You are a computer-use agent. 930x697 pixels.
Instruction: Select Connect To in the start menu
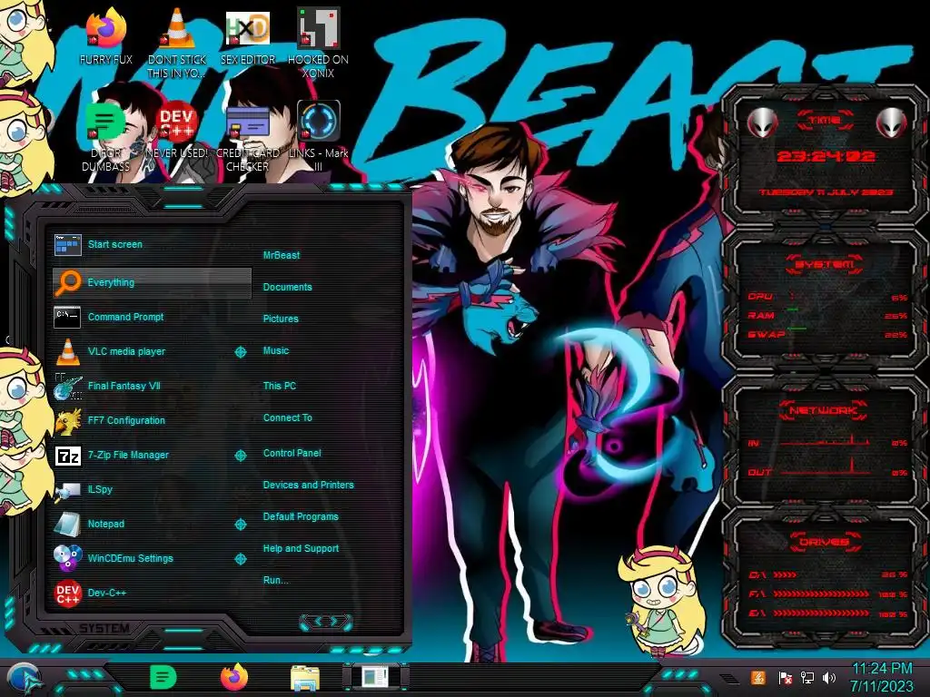(288, 417)
